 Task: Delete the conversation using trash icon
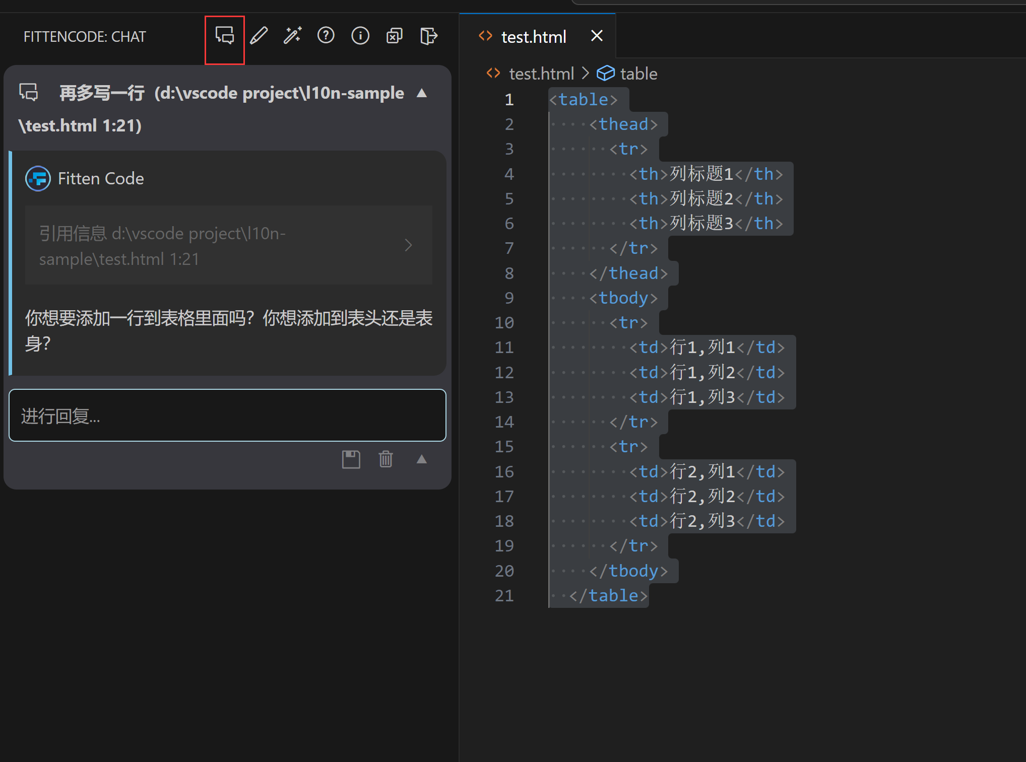(386, 459)
